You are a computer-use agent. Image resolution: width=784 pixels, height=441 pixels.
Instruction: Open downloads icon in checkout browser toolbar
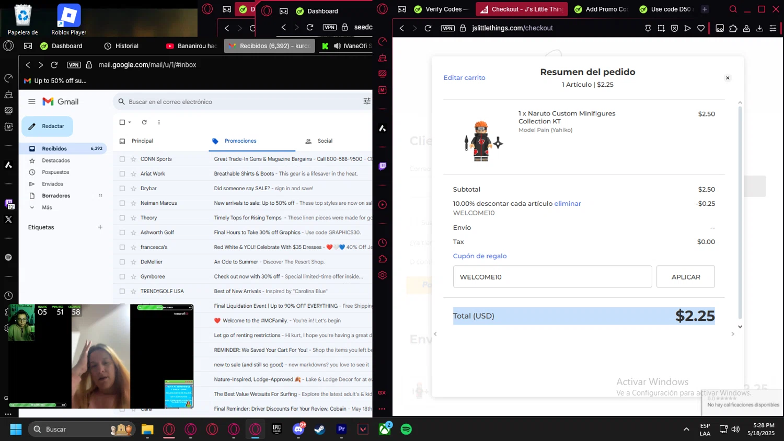click(x=760, y=28)
